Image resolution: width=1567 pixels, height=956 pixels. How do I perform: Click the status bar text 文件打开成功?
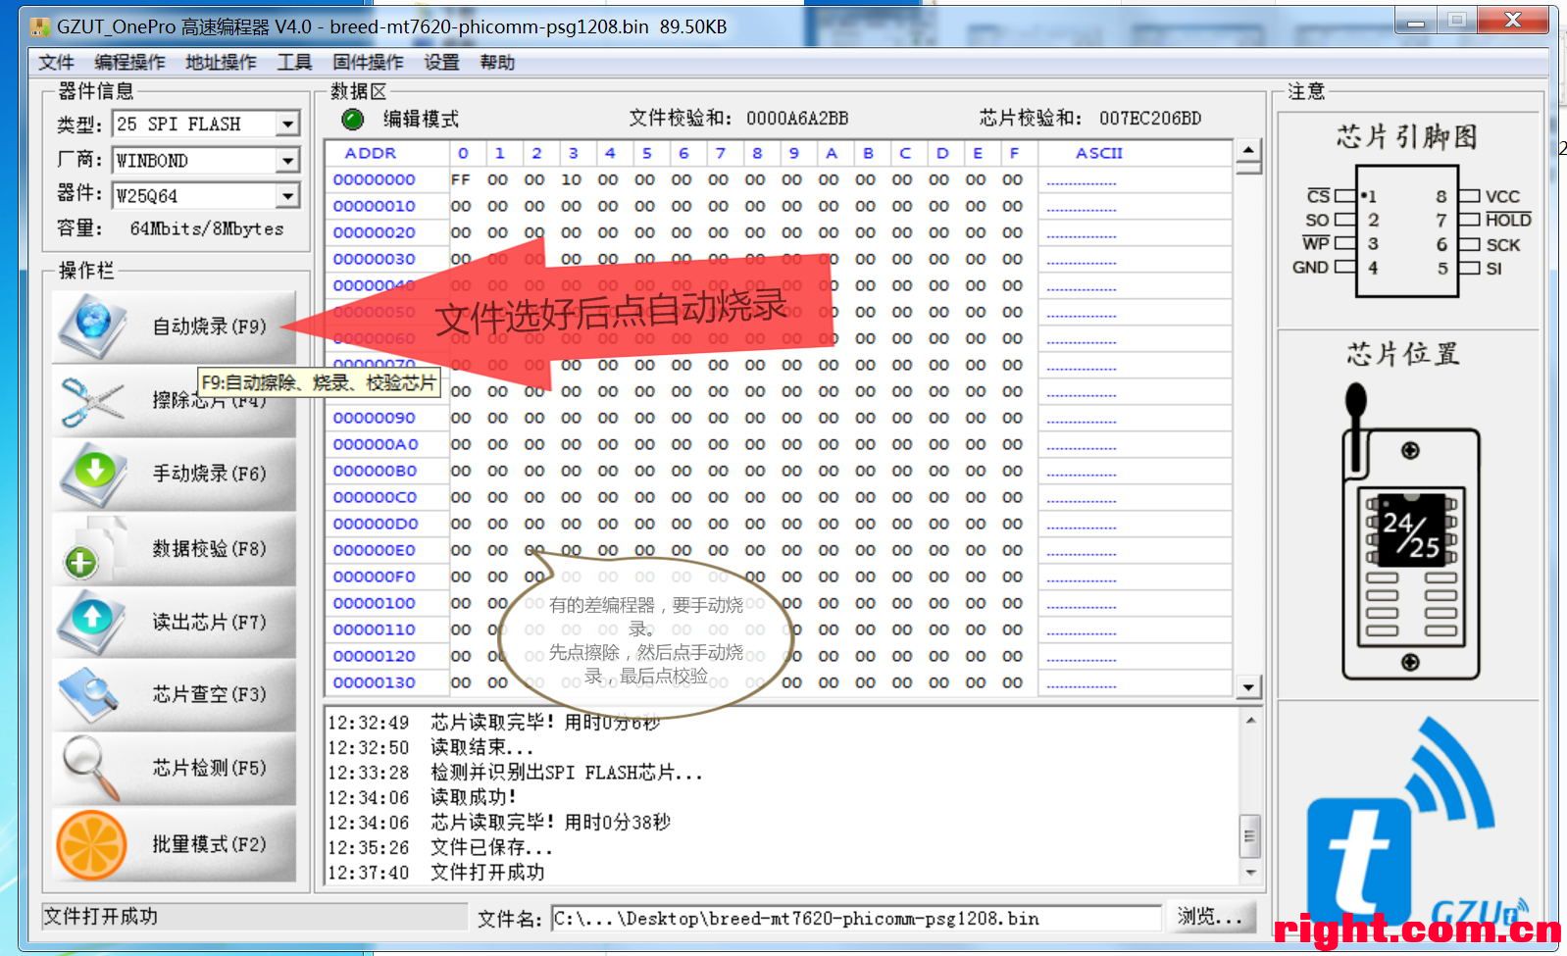100,917
